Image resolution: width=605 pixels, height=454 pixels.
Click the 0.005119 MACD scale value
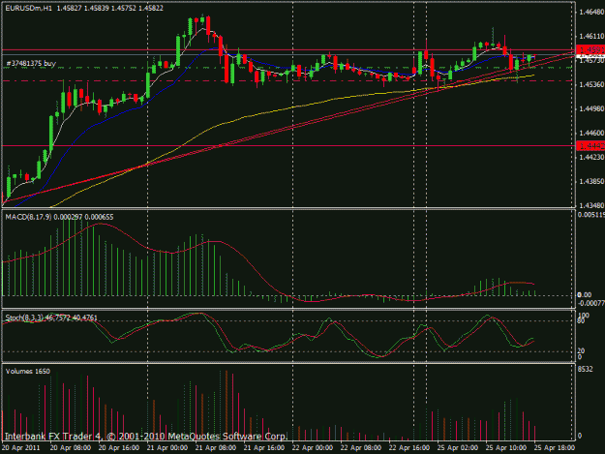click(591, 215)
